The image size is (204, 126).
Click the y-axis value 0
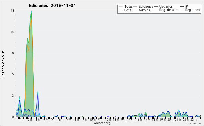[13, 117]
